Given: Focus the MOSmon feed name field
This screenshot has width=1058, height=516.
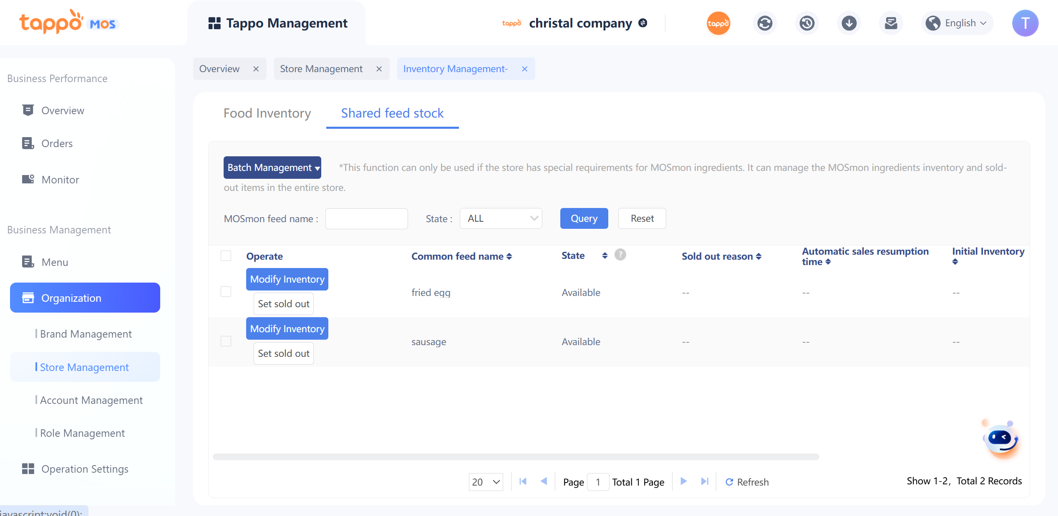Looking at the screenshot, I should 366,218.
